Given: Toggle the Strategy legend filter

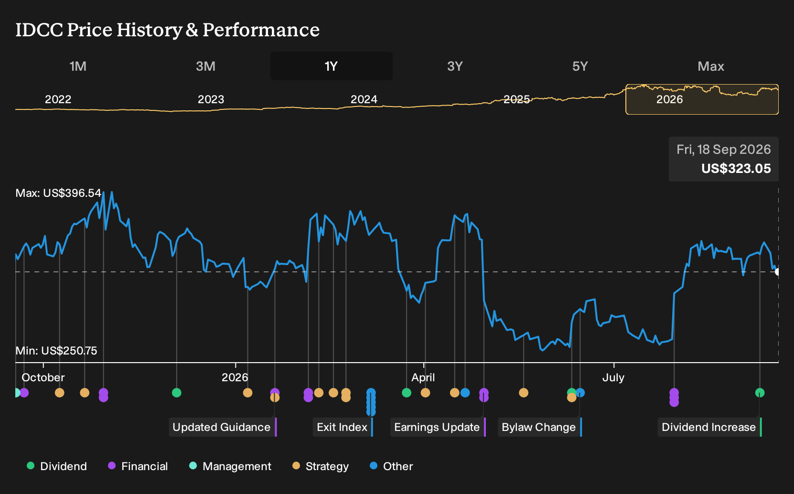Looking at the screenshot, I should pos(321,466).
